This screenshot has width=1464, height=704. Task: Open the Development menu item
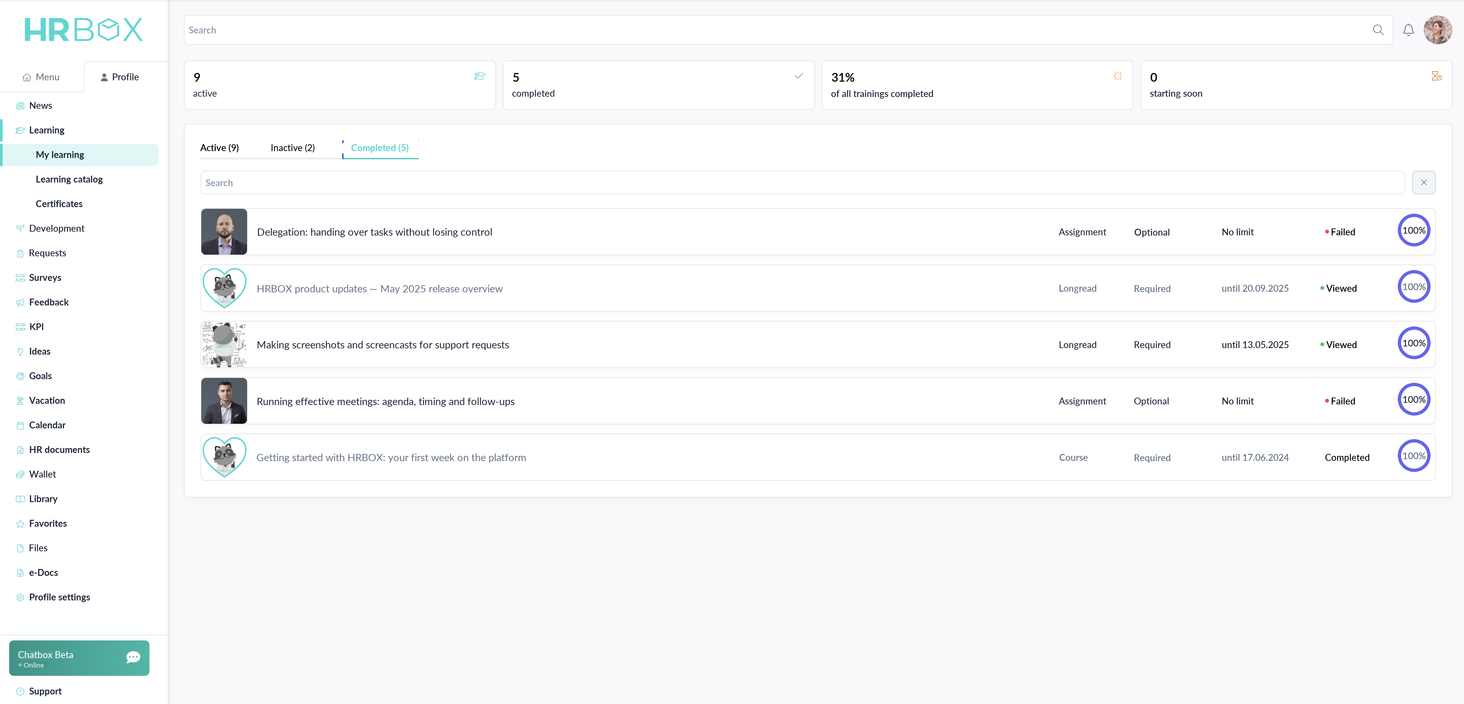point(57,228)
